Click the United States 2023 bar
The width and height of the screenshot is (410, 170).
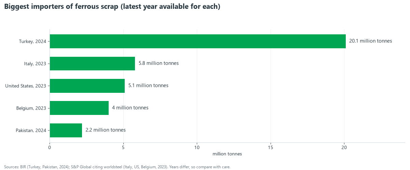(x=87, y=86)
